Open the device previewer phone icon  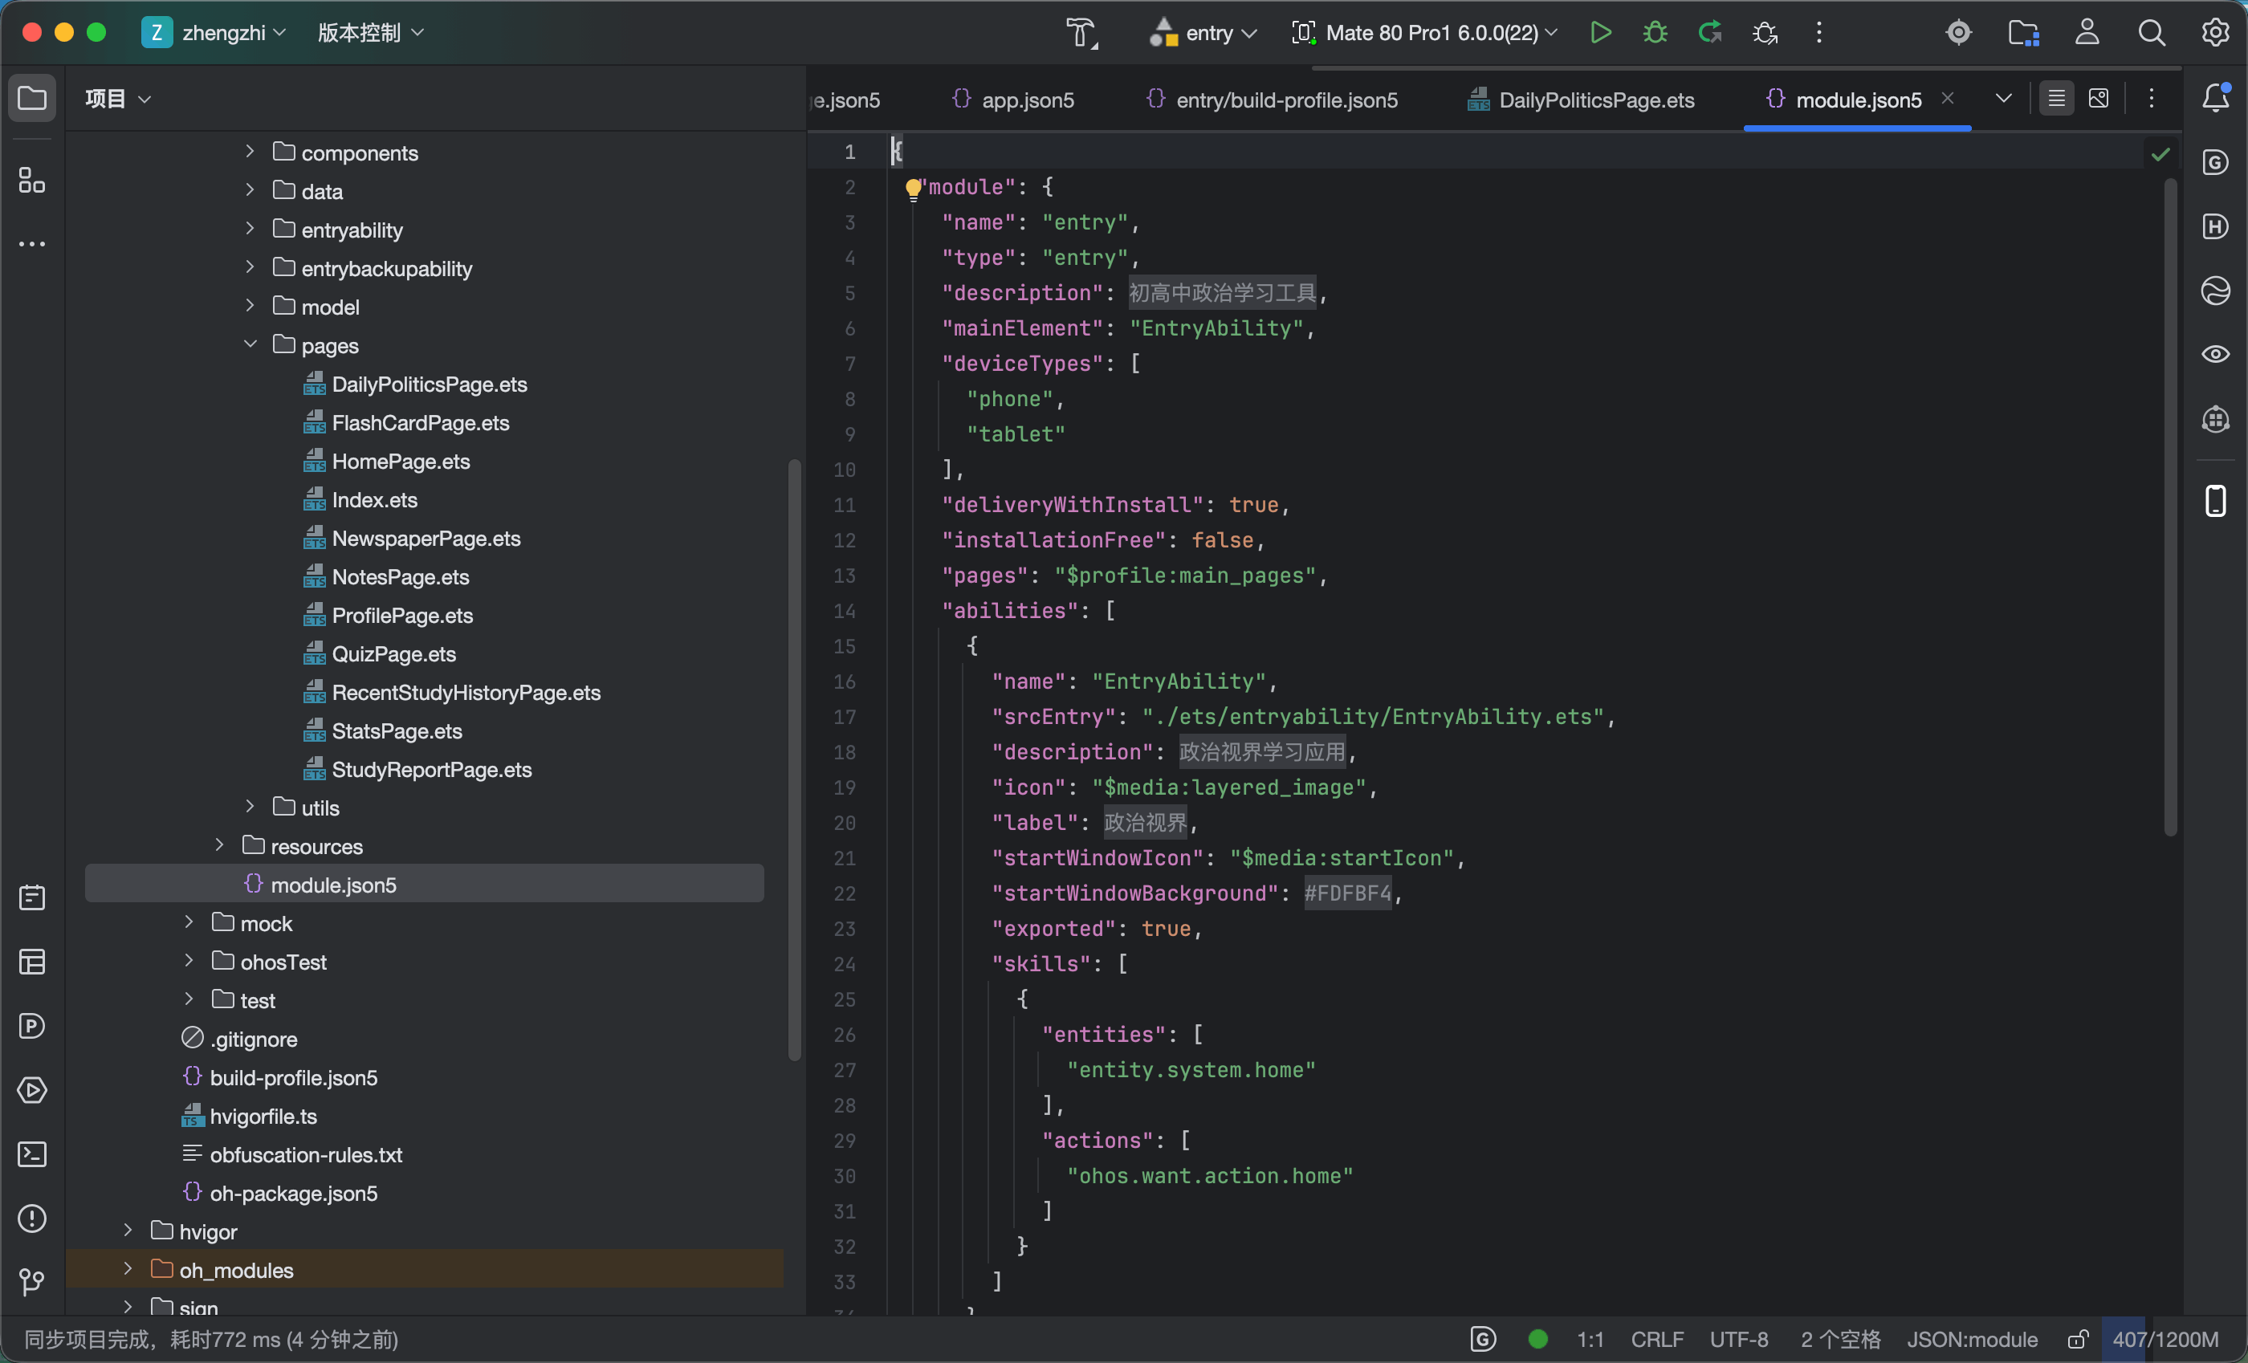pos(2216,501)
